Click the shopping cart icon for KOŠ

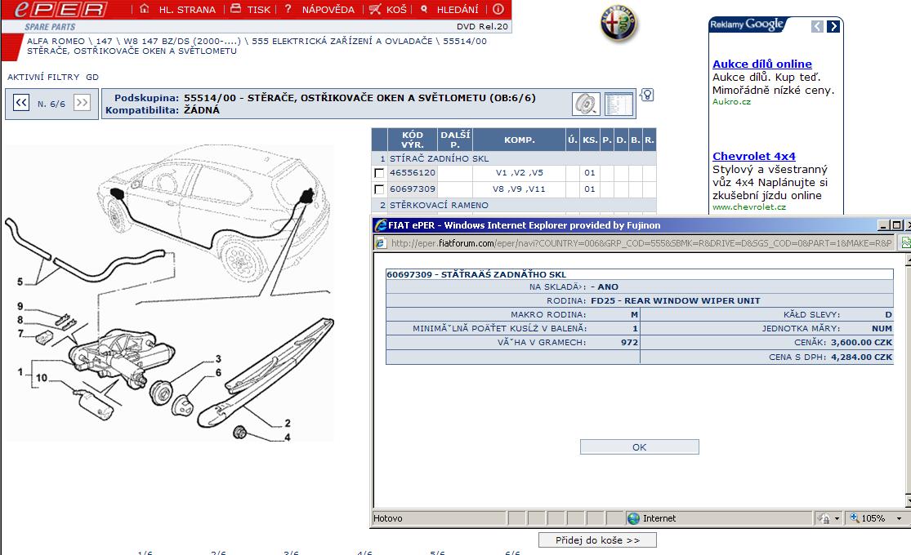pos(374,9)
